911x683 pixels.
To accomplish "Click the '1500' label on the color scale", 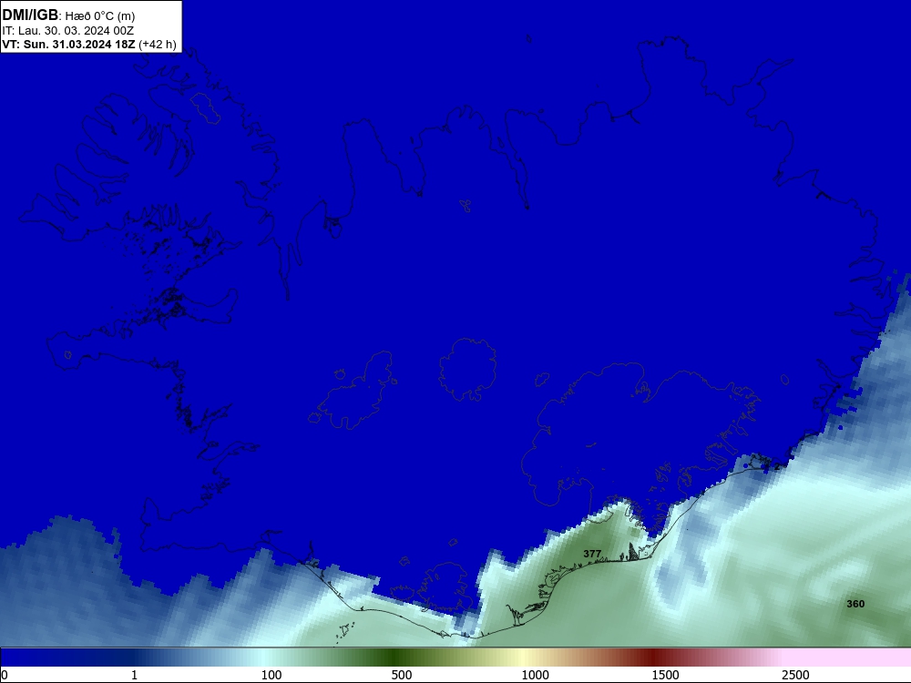I will 665,675.
